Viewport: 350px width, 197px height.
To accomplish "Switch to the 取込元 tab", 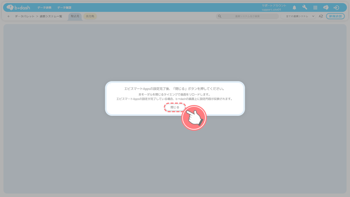I will pyautogui.click(x=75, y=16).
